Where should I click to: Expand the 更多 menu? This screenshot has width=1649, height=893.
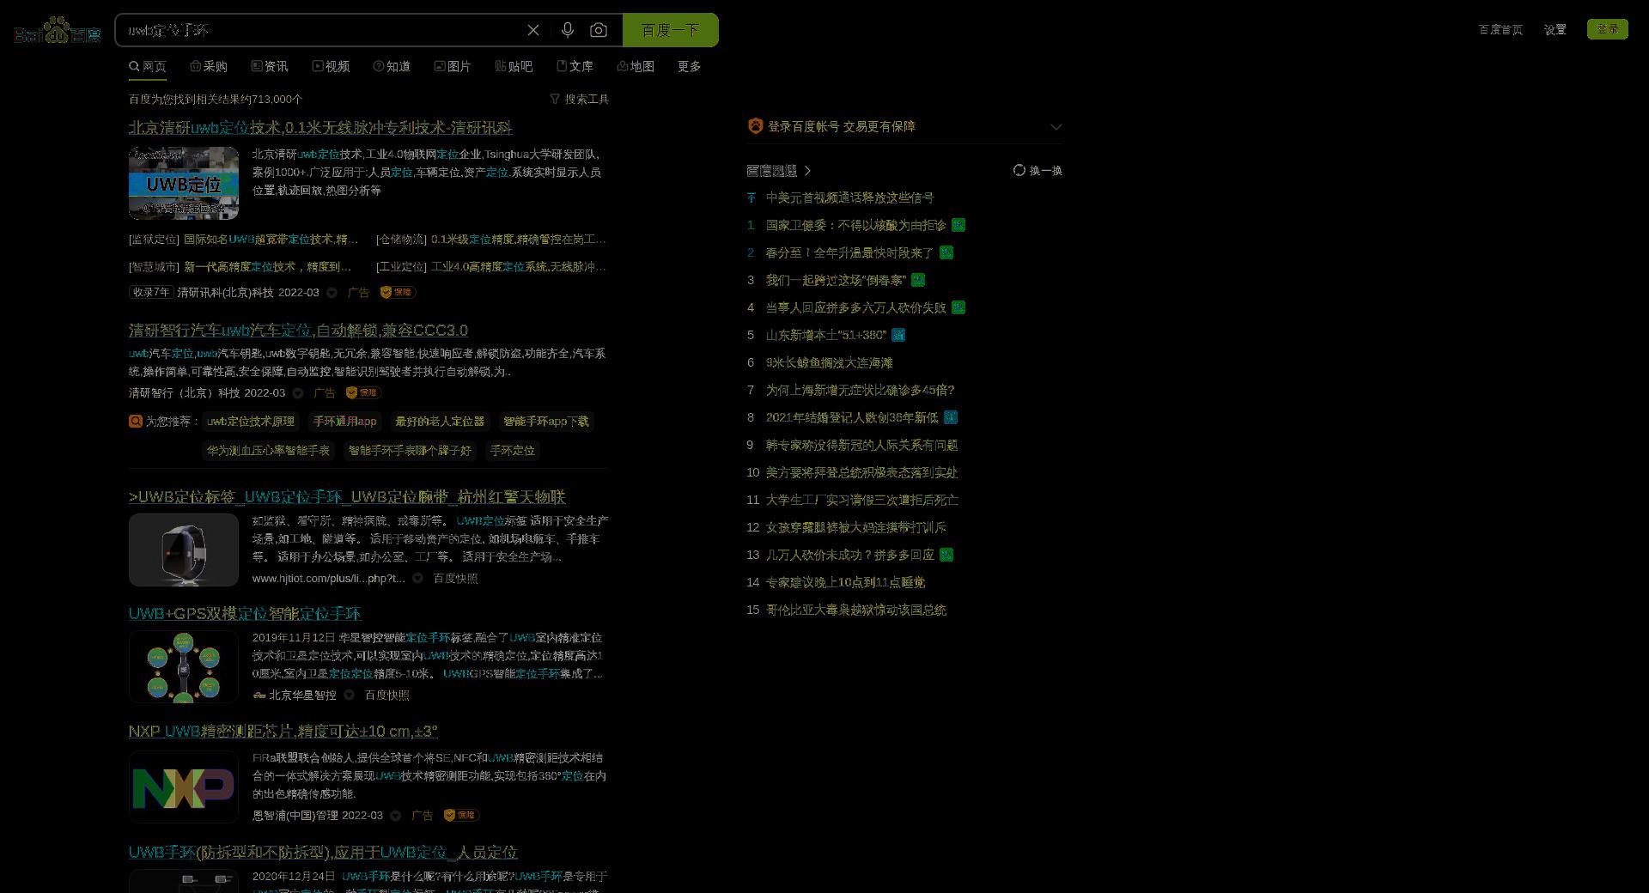click(689, 66)
